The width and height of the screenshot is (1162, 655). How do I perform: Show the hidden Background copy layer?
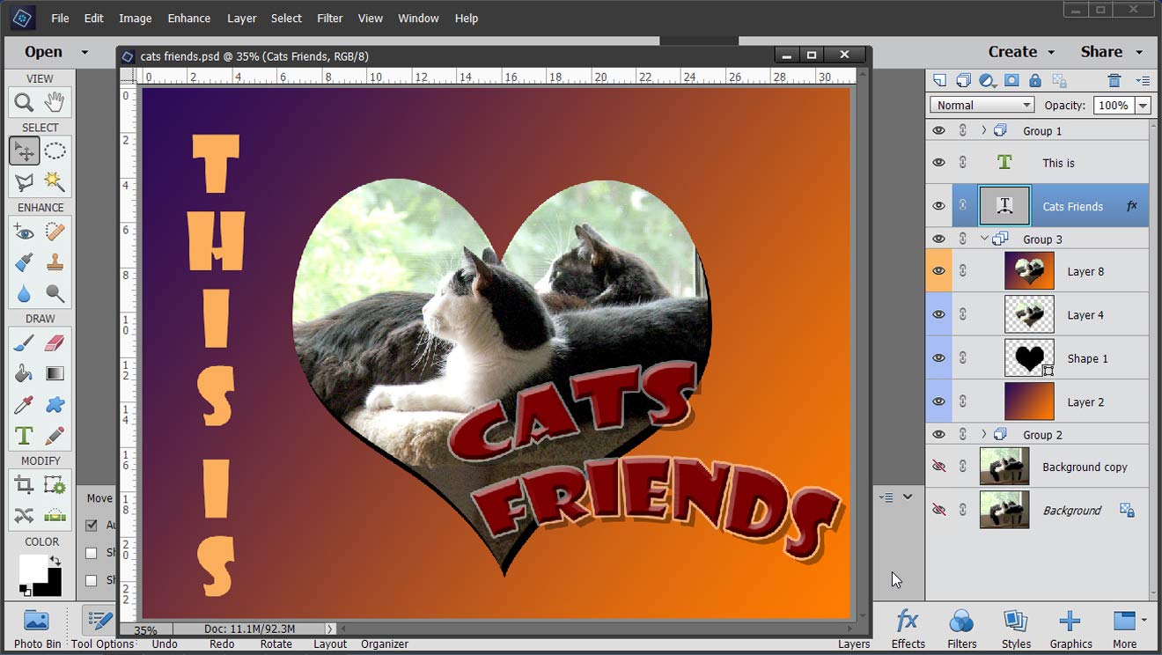click(x=938, y=467)
